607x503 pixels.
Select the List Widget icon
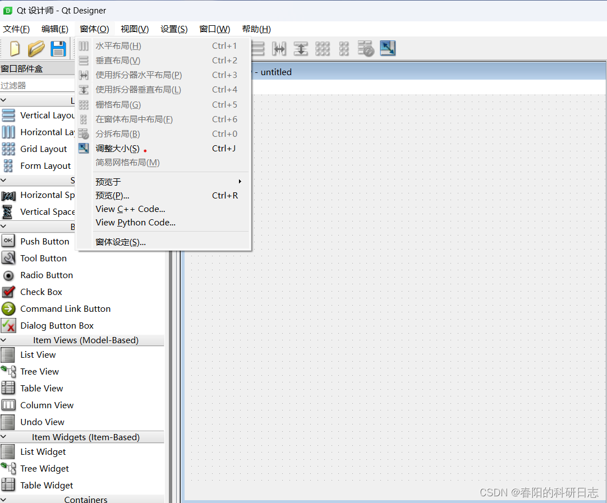(8, 452)
